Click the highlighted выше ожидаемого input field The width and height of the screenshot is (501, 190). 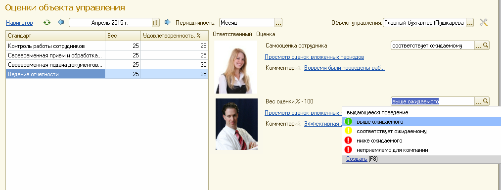pyautogui.click(x=433, y=101)
